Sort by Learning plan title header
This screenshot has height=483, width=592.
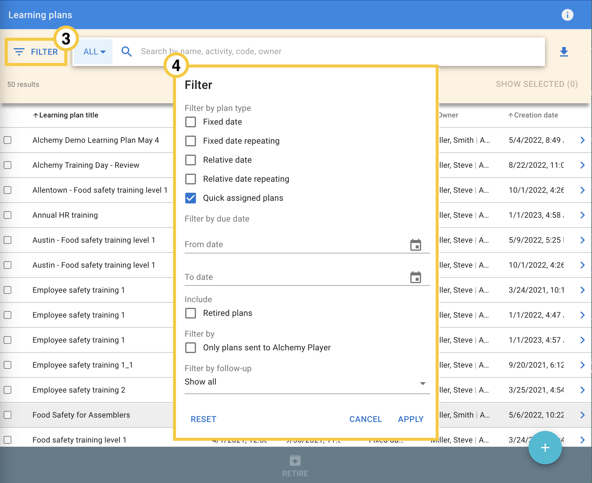click(x=66, y=115)
